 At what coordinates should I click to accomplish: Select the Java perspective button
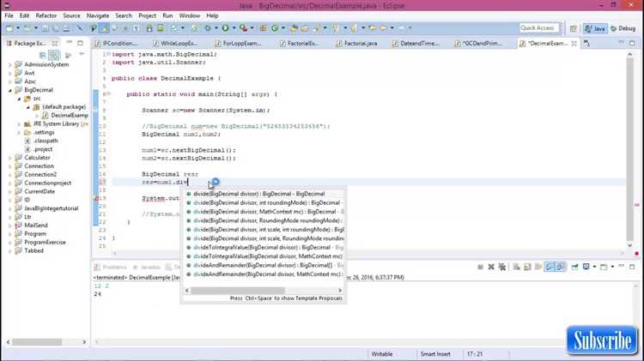[595, 28]
